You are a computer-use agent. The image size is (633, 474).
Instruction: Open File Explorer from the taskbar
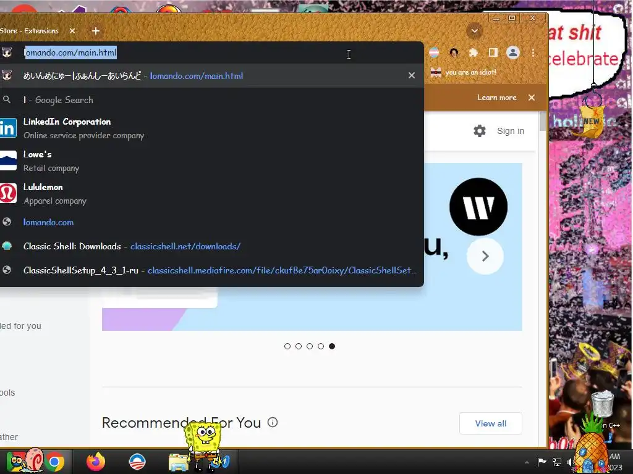coord(178,462)
